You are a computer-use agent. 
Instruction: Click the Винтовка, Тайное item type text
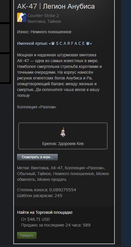coord(44,21)
